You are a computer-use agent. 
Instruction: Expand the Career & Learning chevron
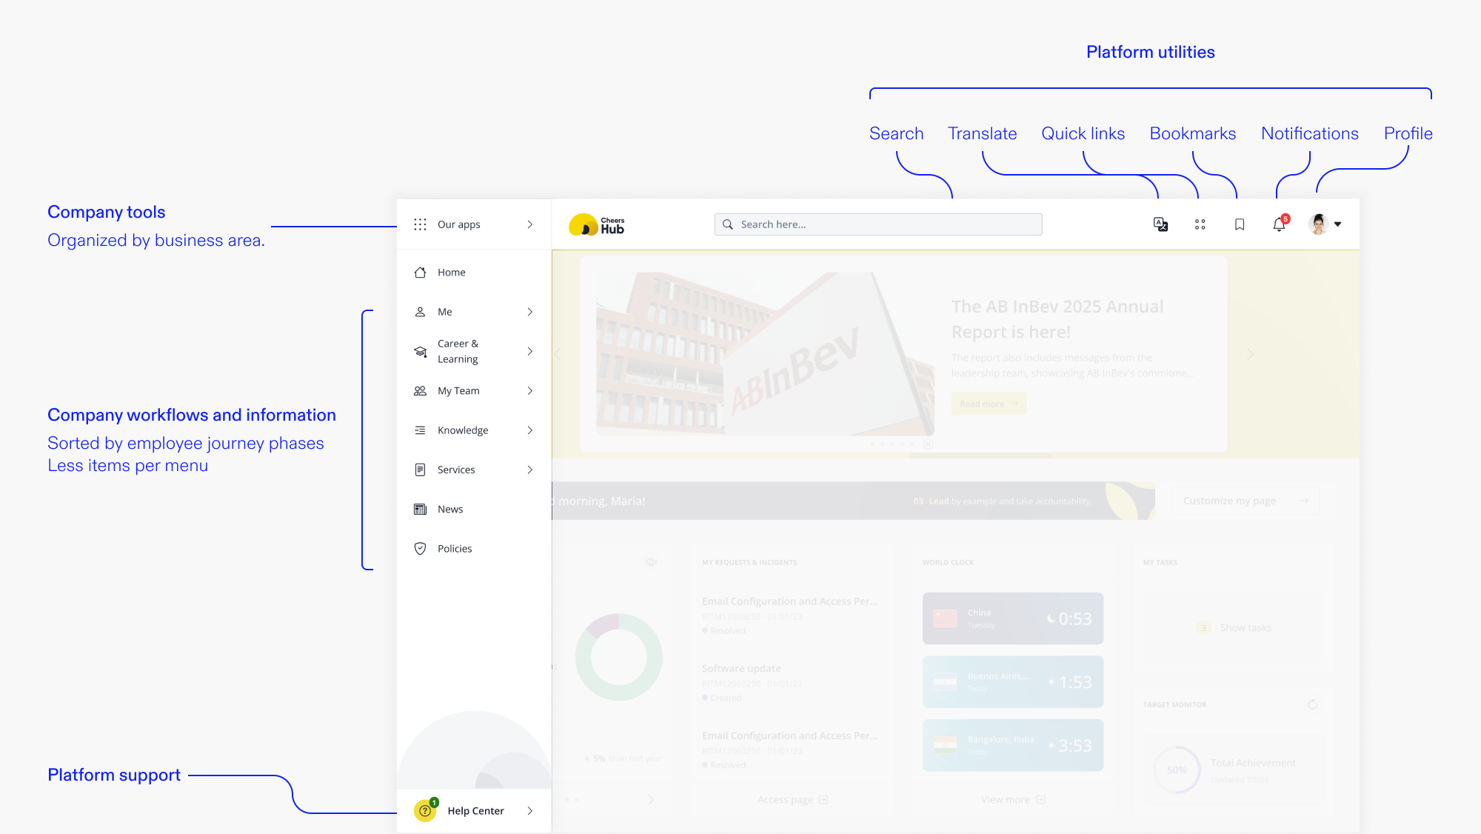click(529, 351)
